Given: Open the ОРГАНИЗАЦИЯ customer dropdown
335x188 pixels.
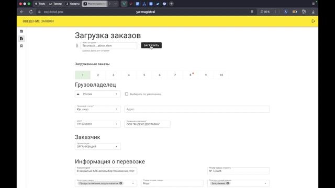Looking at the screenshot, I should 98,146.
